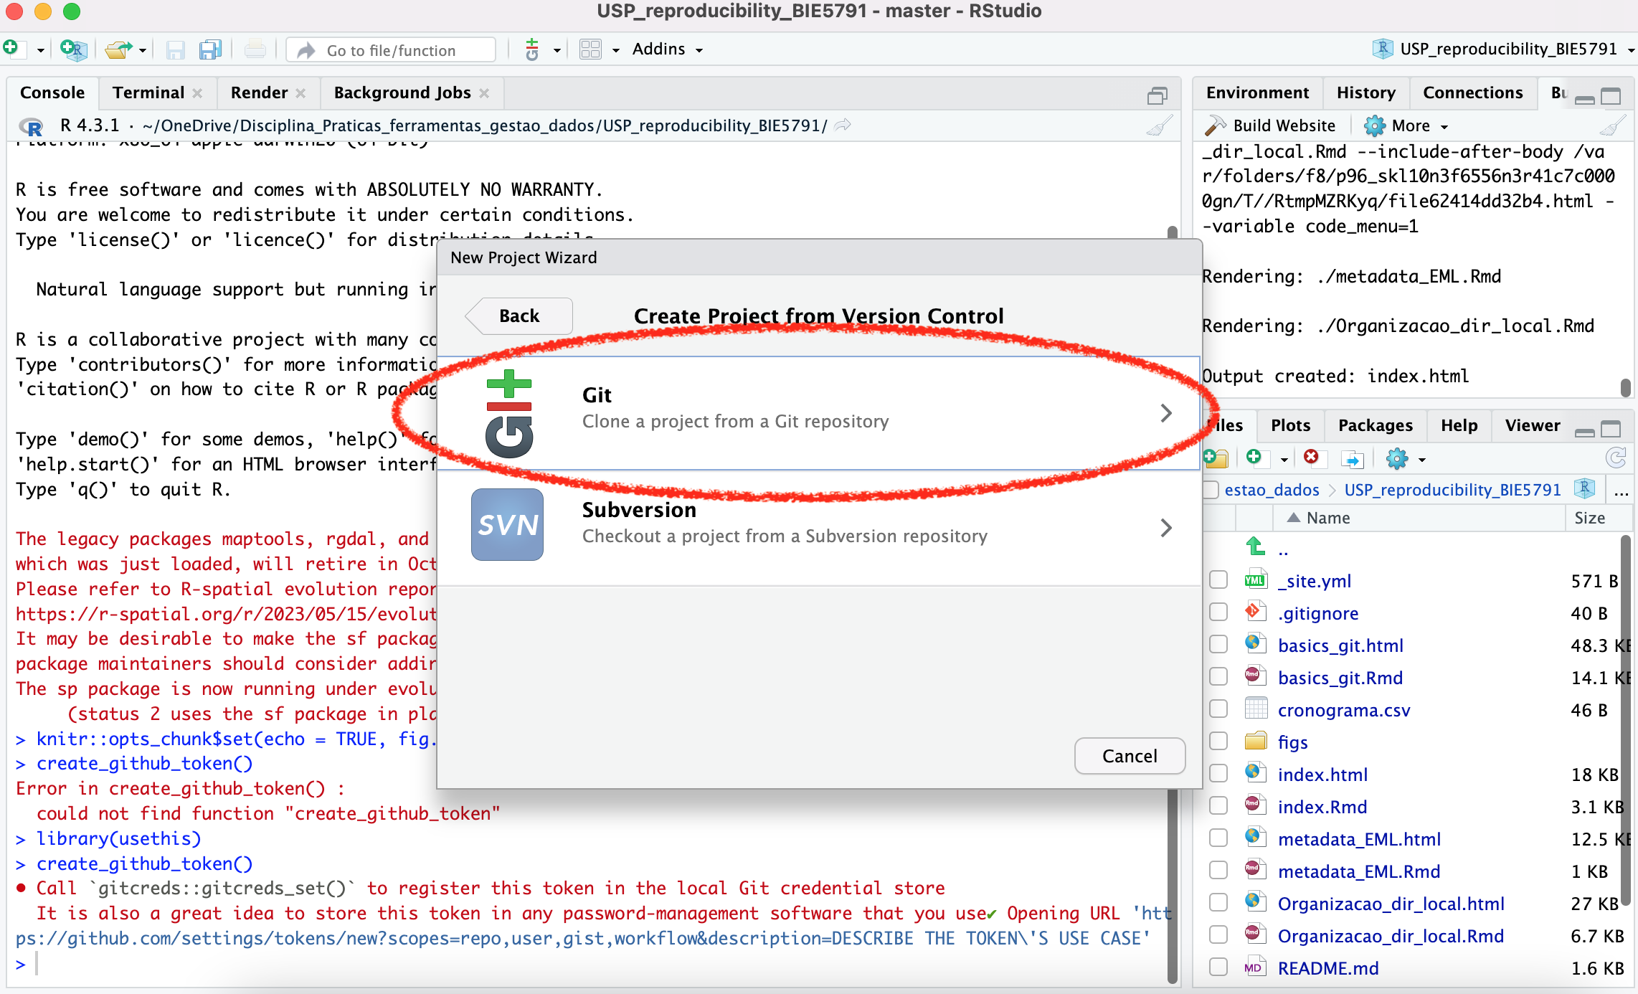Expand the Git toolbar dropdown arrow
The height and width of the screenshot is (994, 1638).
pos(557,50)
